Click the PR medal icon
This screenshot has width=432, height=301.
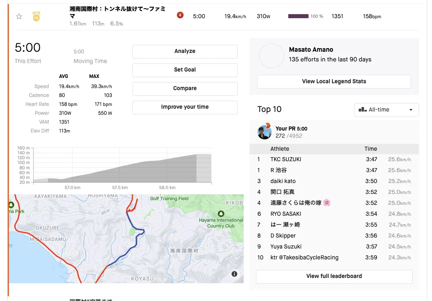point(36,17)
